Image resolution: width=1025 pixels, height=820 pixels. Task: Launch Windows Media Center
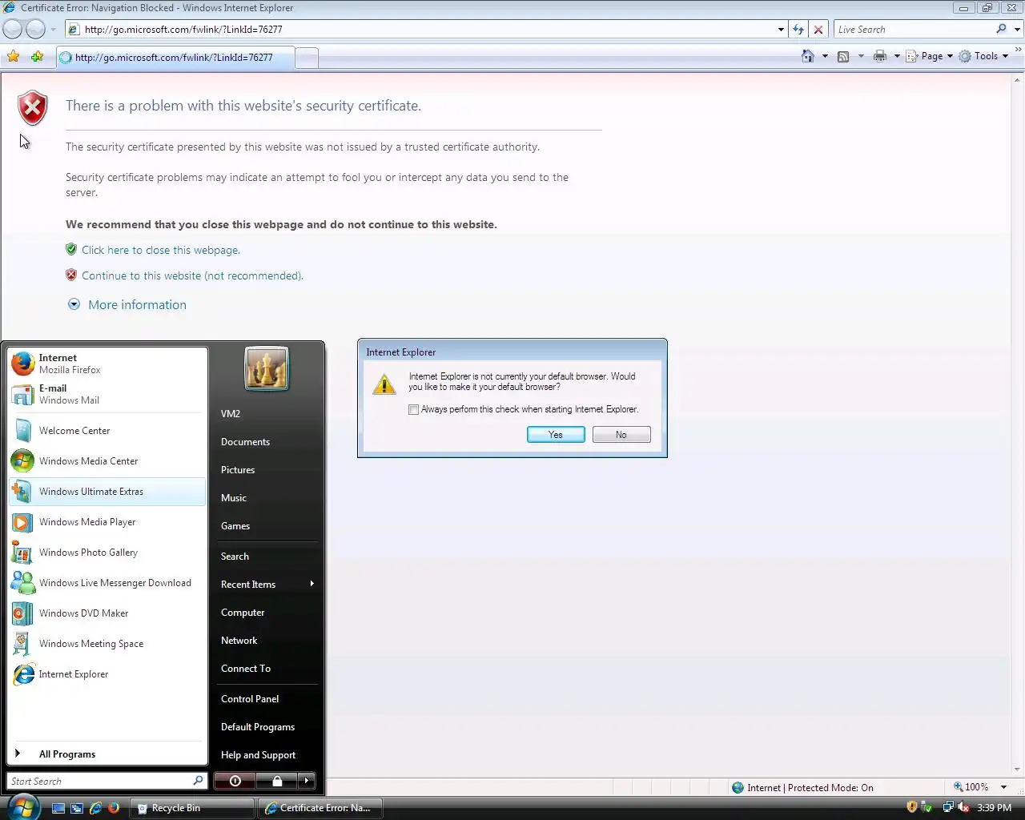(x=107, y=461)
